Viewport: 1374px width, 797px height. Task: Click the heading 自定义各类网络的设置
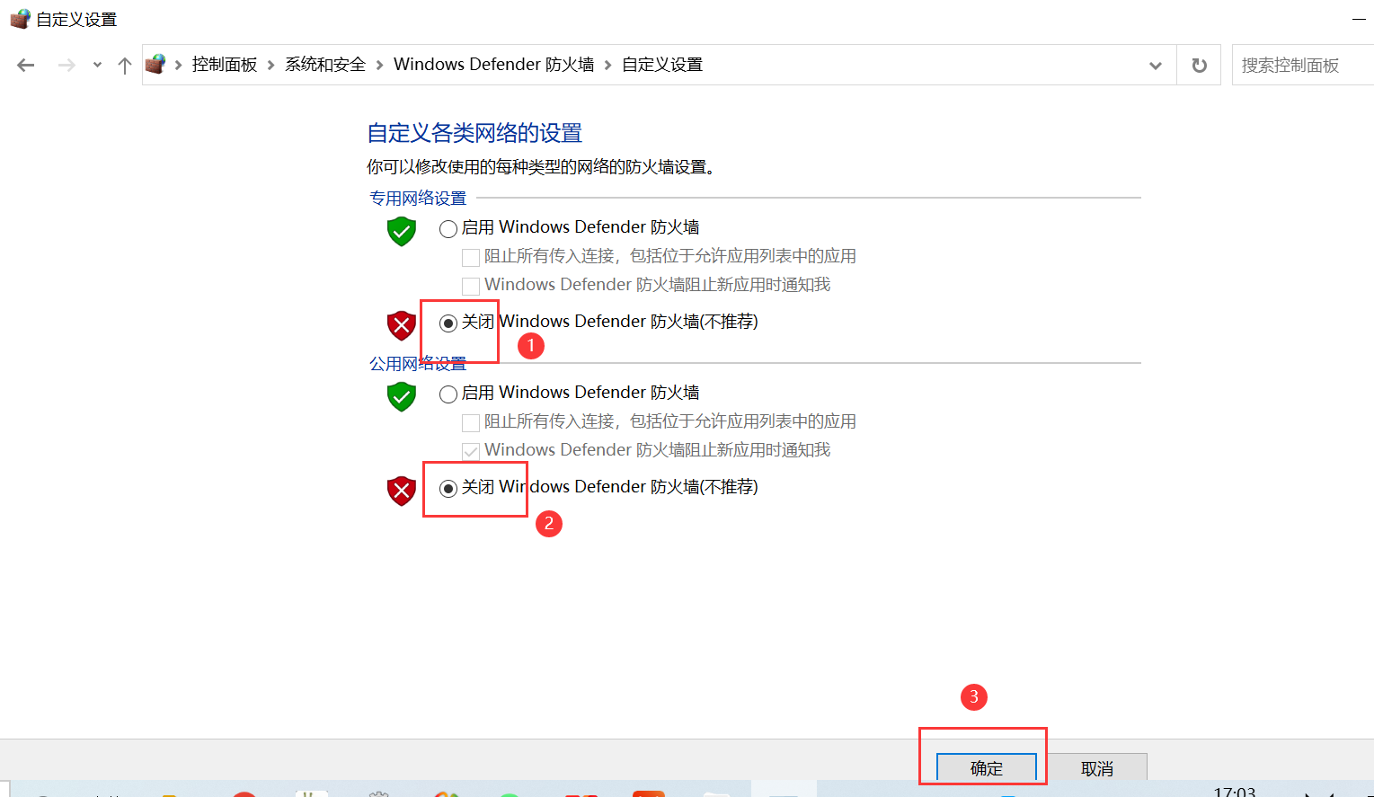coord(474,133)
